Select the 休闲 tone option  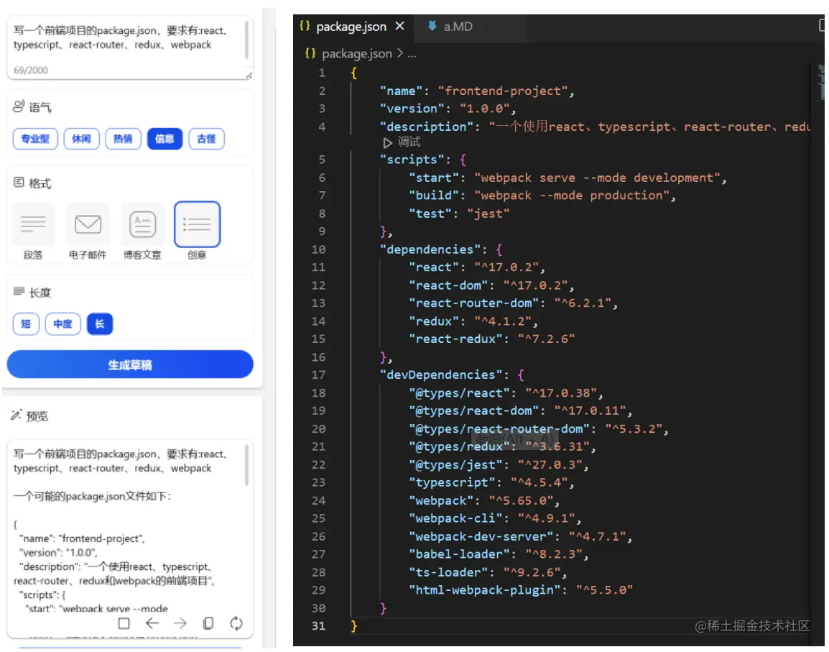click(x=81, y=139)
